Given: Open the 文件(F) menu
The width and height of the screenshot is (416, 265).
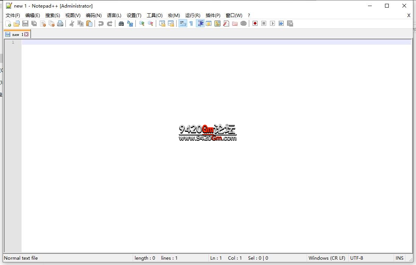Looking at the screenshot, I should pyautogui.click(x=13, y=16).
